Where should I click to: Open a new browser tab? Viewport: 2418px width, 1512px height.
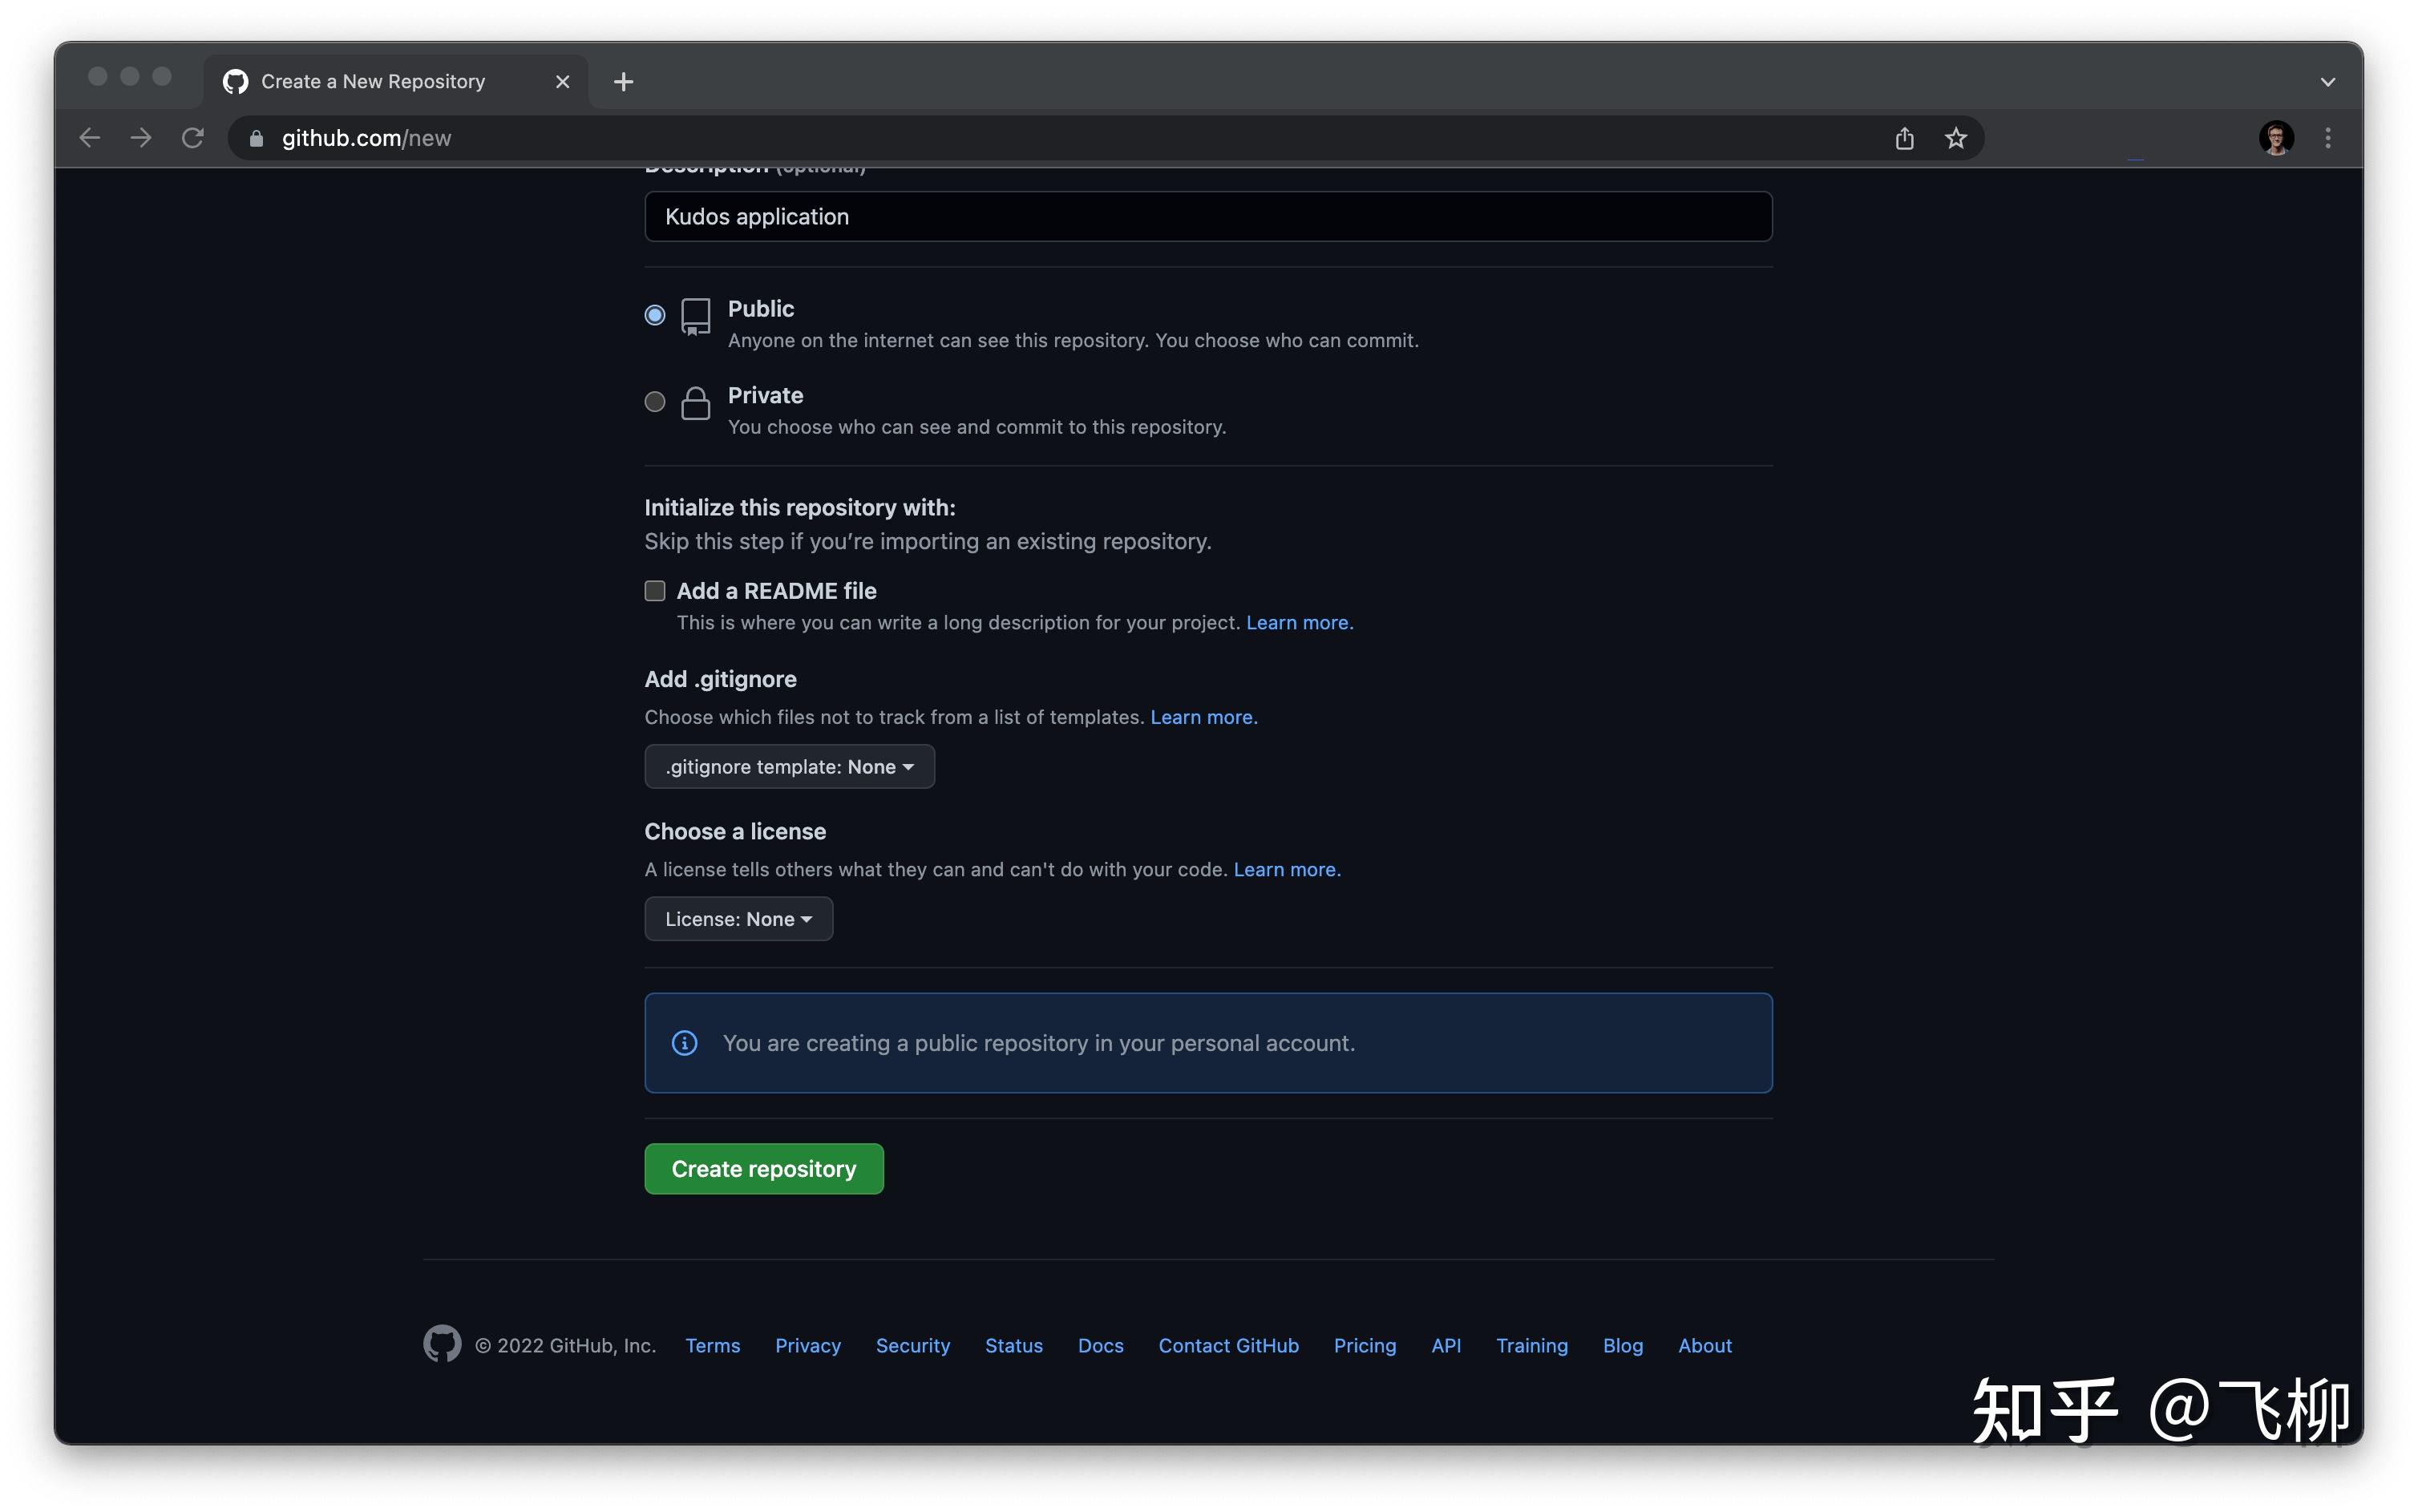coord(623,82)
